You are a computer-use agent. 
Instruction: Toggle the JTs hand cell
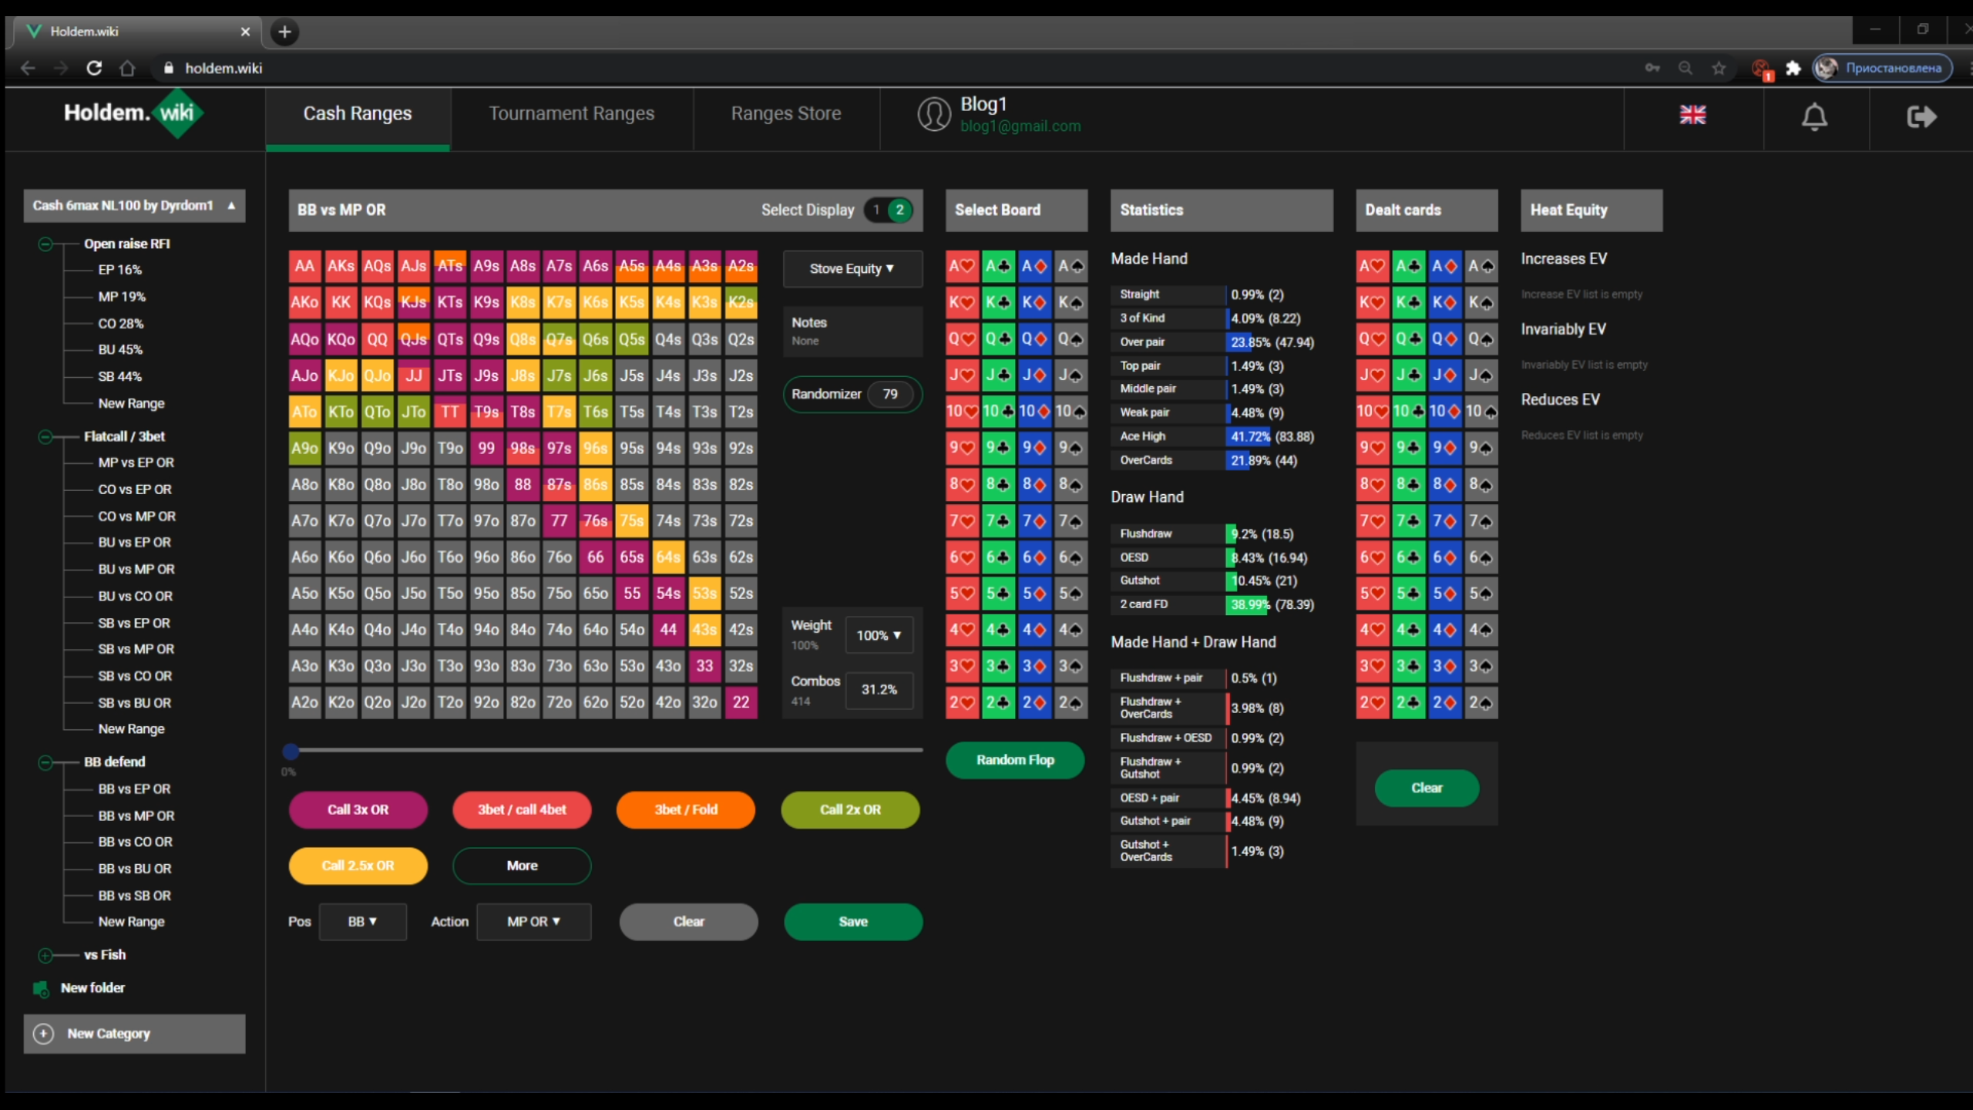tap(450, 375)
